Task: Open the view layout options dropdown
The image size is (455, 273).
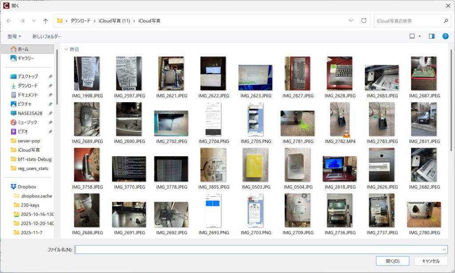Action: [419, 36]
